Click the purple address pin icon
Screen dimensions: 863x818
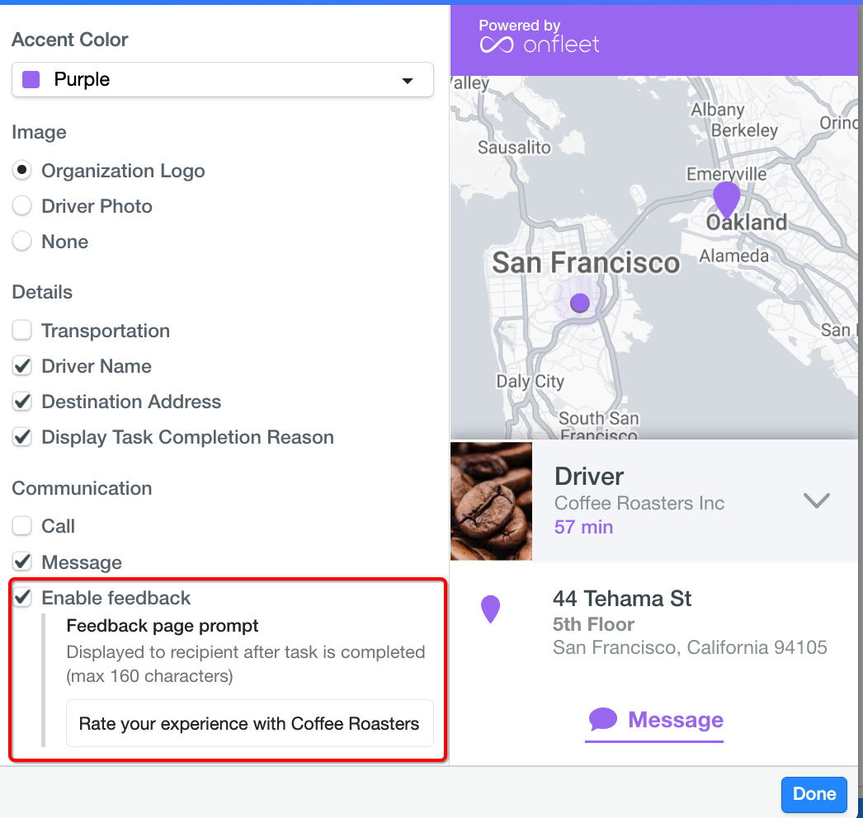tap(491, 609)
